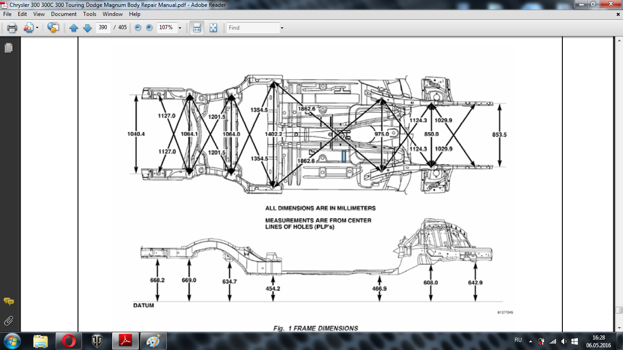Click the zoom out minus button
The height and width of the screenshot is (350, 623).
click(138, 28)
